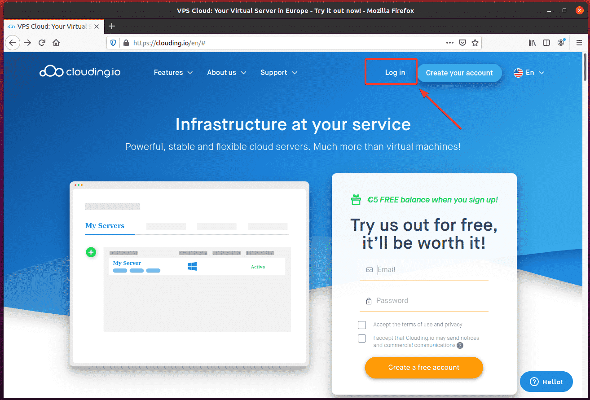Maximize the Firefox window

[564, 10]
